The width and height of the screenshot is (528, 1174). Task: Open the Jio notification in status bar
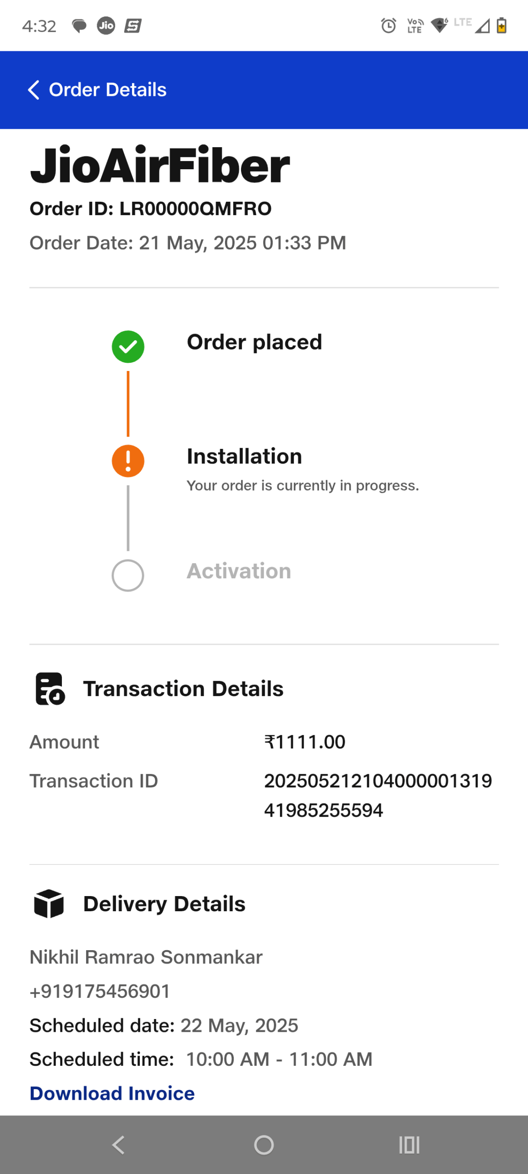coord(106,26)
